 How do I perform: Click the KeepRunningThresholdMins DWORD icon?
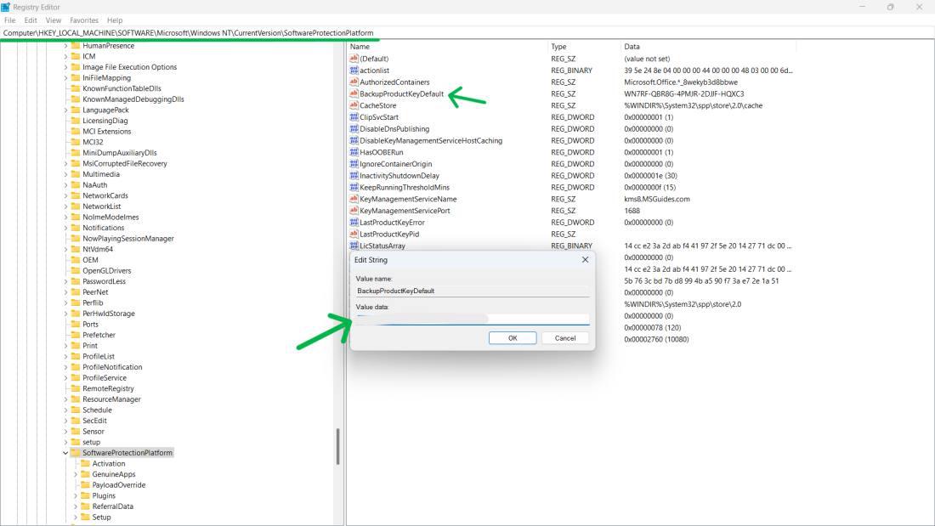coord(354,187)
